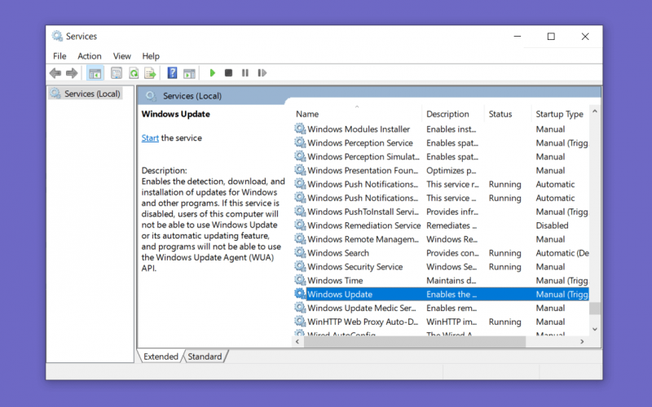This screenshot has height=407, width=652.
Task: Maximize the Services window
Action: coord(551,37)
